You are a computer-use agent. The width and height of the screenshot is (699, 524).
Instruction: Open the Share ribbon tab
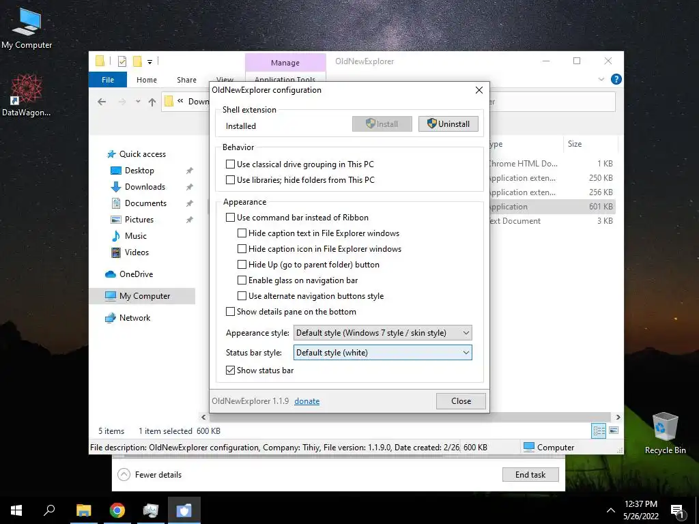pyautogui.click(x=186, y=80)
